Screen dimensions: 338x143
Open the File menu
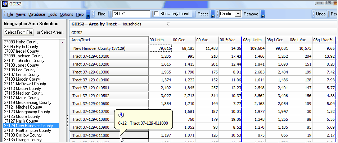[10, 14]
